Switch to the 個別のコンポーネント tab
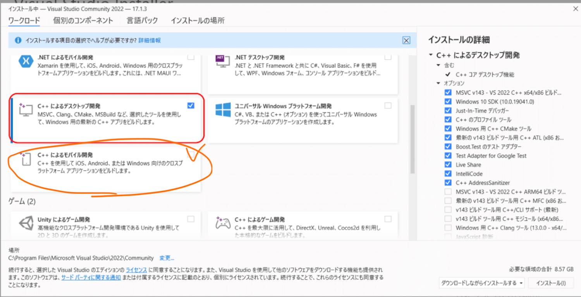The width and height of the screenshot is (581, 297). point(83,21)
